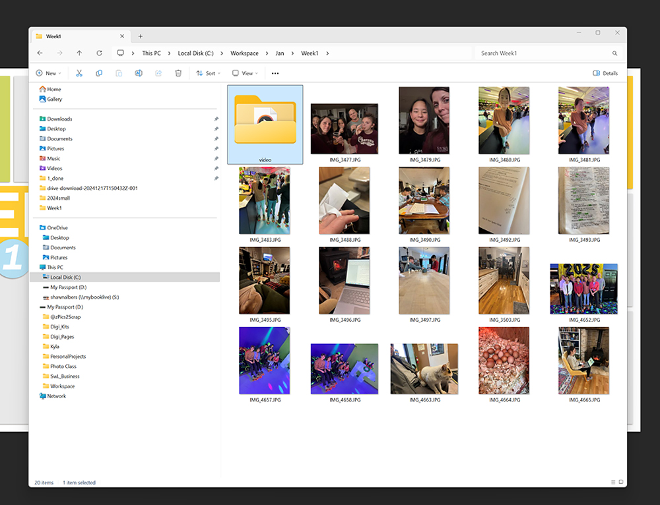660x505 pixels.
Task: Select IMG_4652.JPG thumbnail
Action: pos(584,289)
